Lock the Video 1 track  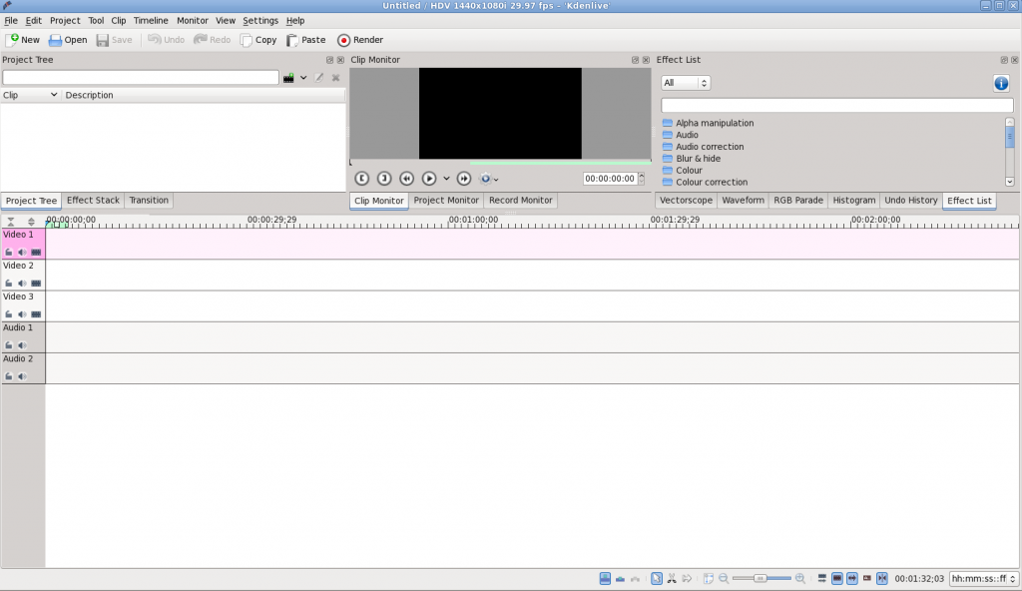[8, 252]
